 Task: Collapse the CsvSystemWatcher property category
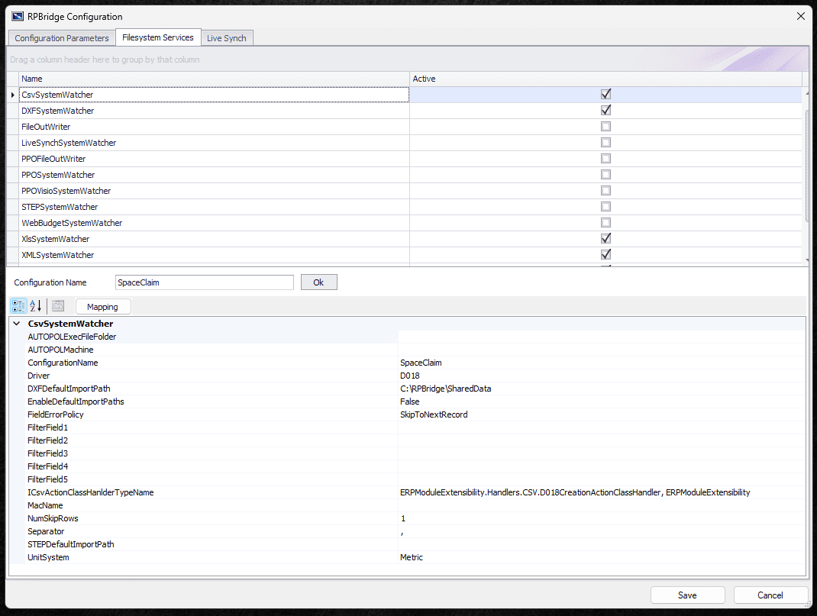17,324
